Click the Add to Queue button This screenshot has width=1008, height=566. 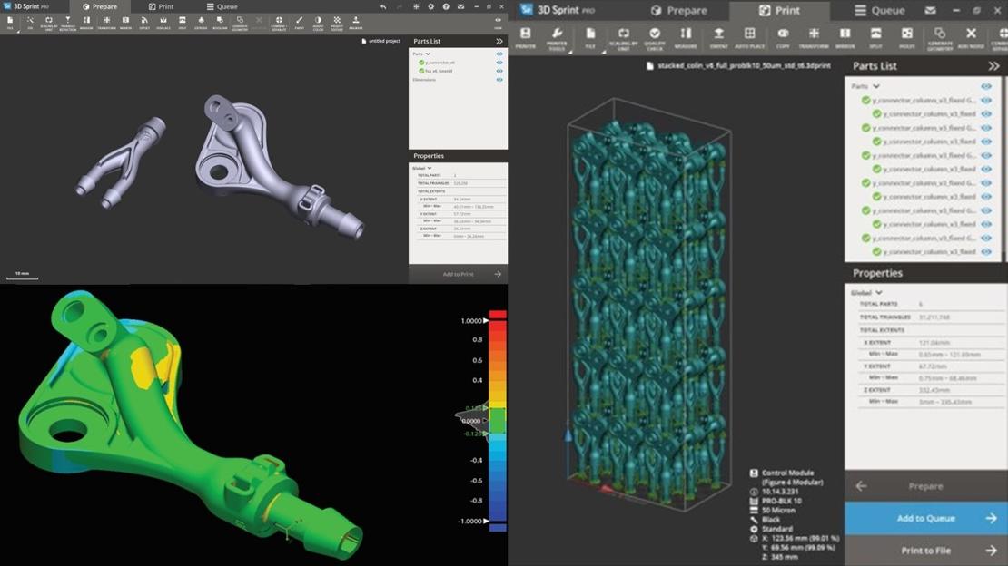[x=925, y=518]
